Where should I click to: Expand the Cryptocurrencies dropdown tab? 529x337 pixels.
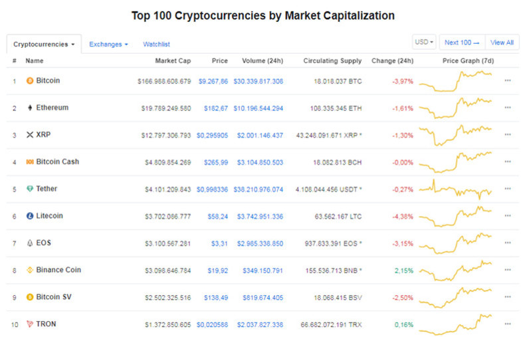tap(44, 44)
